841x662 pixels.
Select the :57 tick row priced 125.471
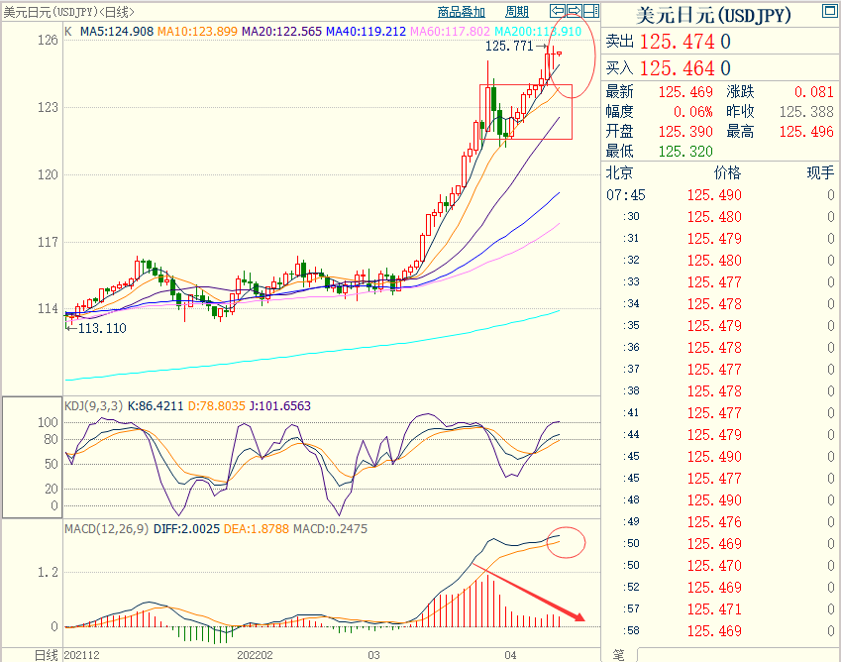click(720, 609)
